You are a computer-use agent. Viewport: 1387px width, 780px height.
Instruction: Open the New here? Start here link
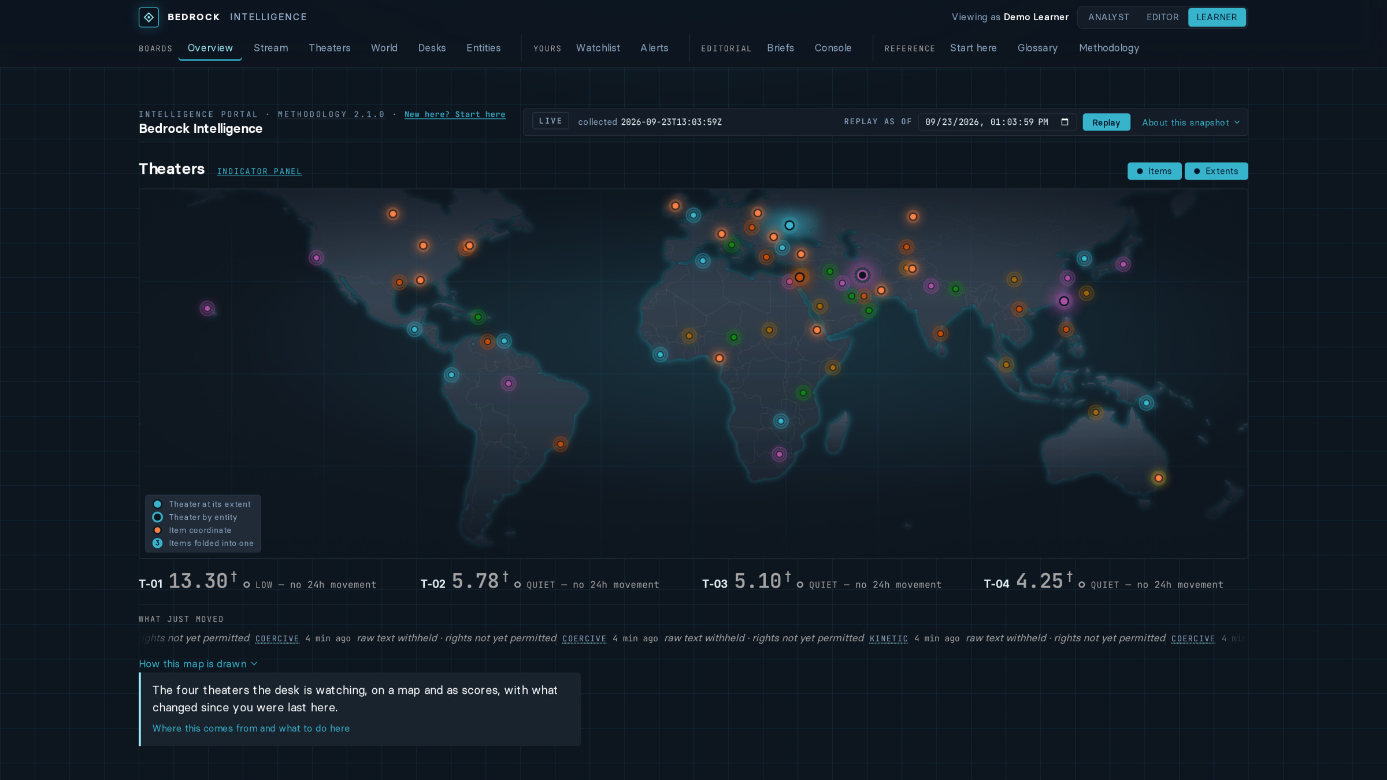tap(455, 114)
